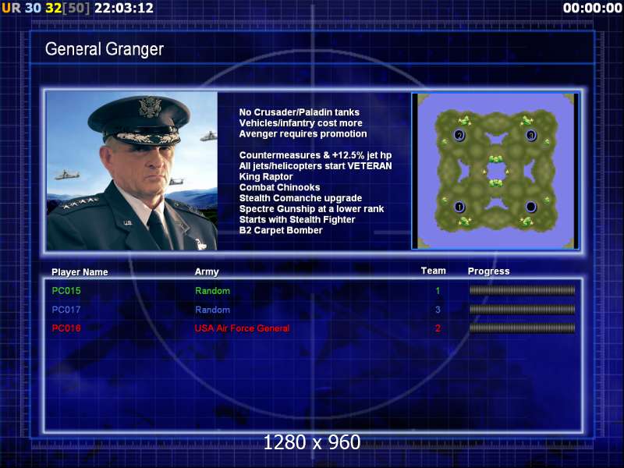The image size is (624, 468).
Task: Click the 00:00:00 game timer
Action: coord(592,8)
